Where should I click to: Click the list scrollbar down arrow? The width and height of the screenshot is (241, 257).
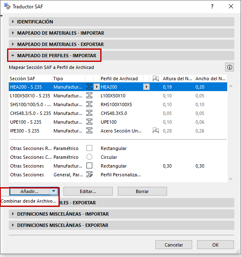[x=231, y=179]
